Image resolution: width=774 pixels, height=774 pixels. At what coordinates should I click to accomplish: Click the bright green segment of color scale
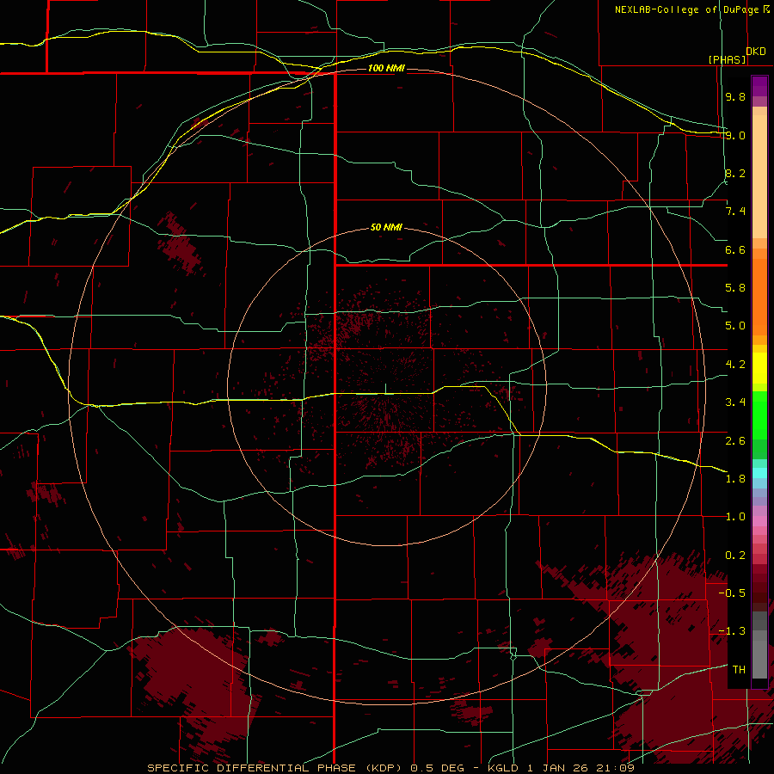759,415
